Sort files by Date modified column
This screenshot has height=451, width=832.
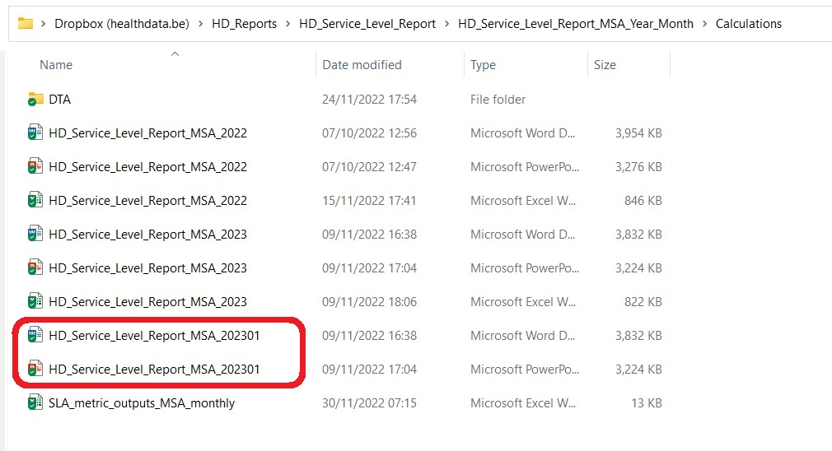tap(362, 65)
